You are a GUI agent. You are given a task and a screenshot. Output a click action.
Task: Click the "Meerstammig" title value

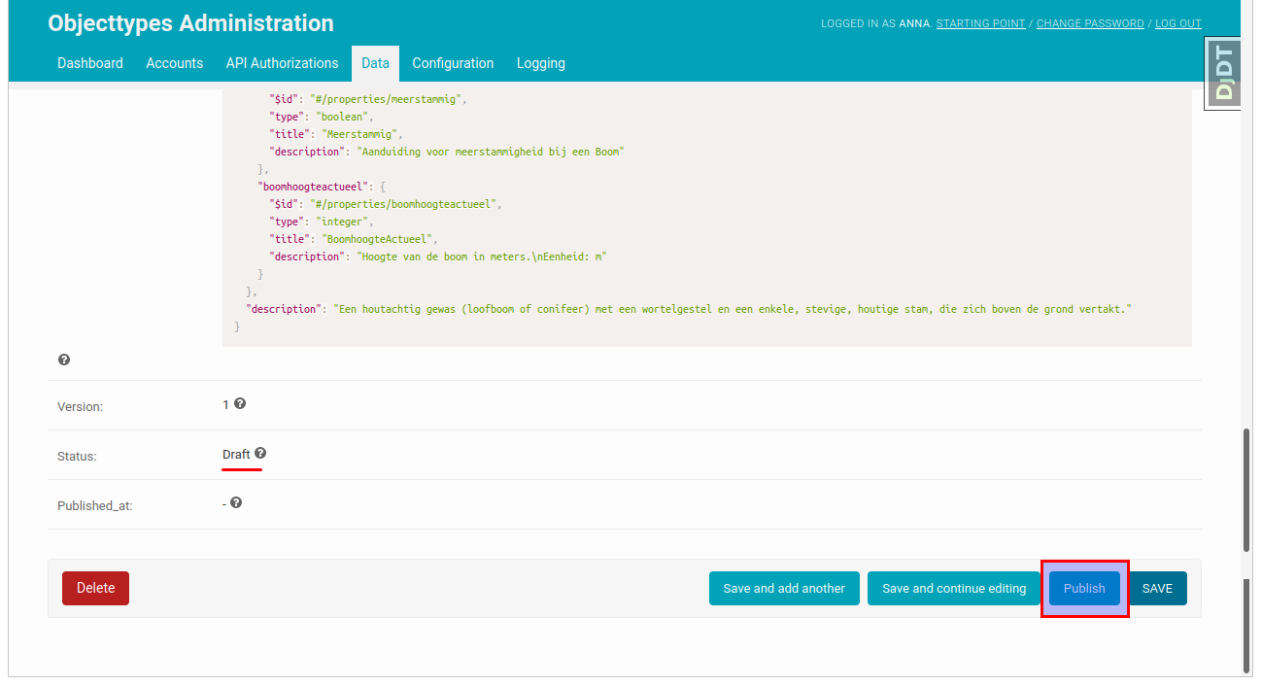[x=361, y=134]
